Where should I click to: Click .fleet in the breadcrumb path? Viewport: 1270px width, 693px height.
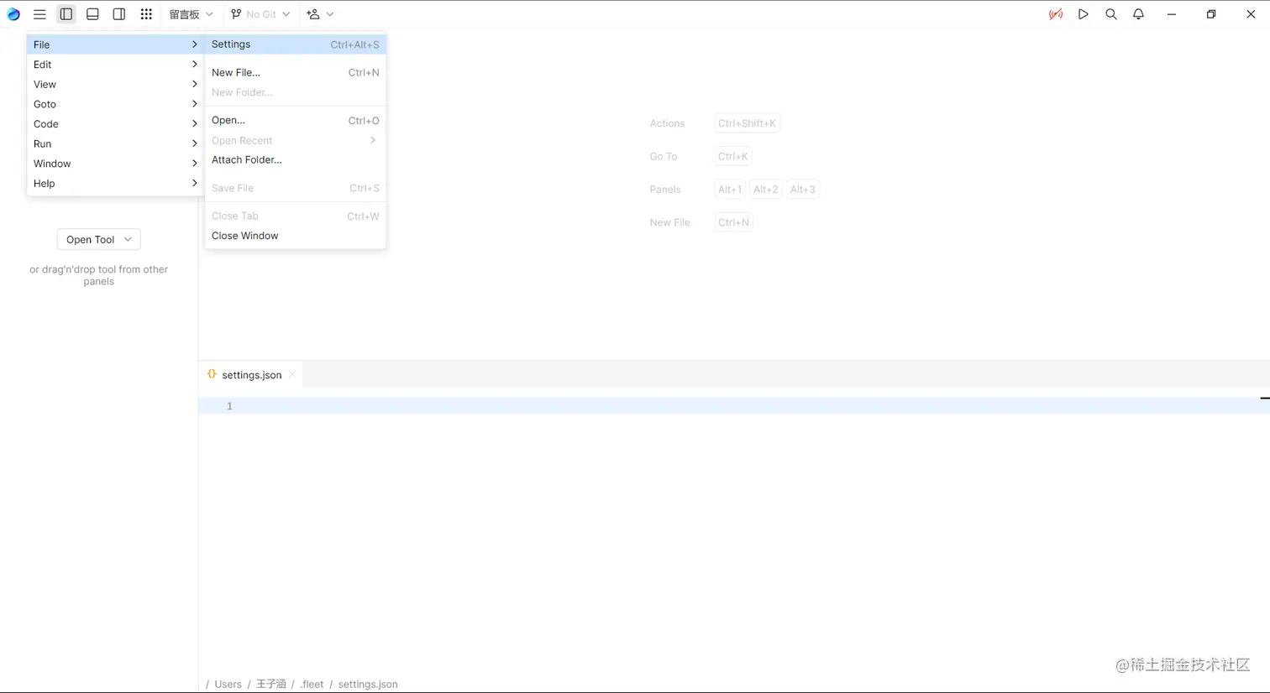point(312,685)
